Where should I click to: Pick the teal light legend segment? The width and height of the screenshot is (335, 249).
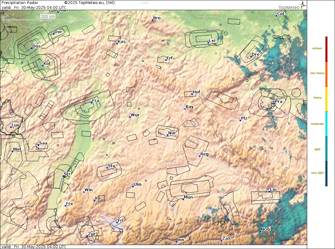(x=326, y=149)
